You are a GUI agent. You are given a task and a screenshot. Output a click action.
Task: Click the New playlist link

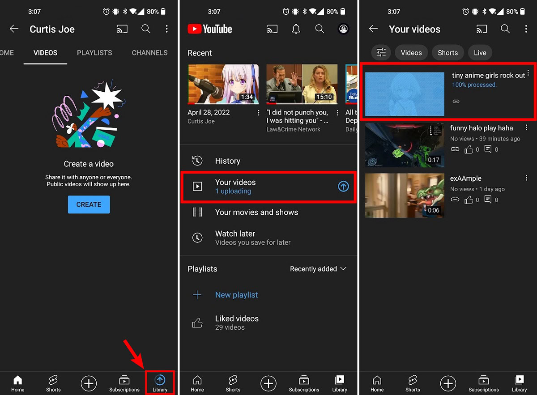point(236,295)
